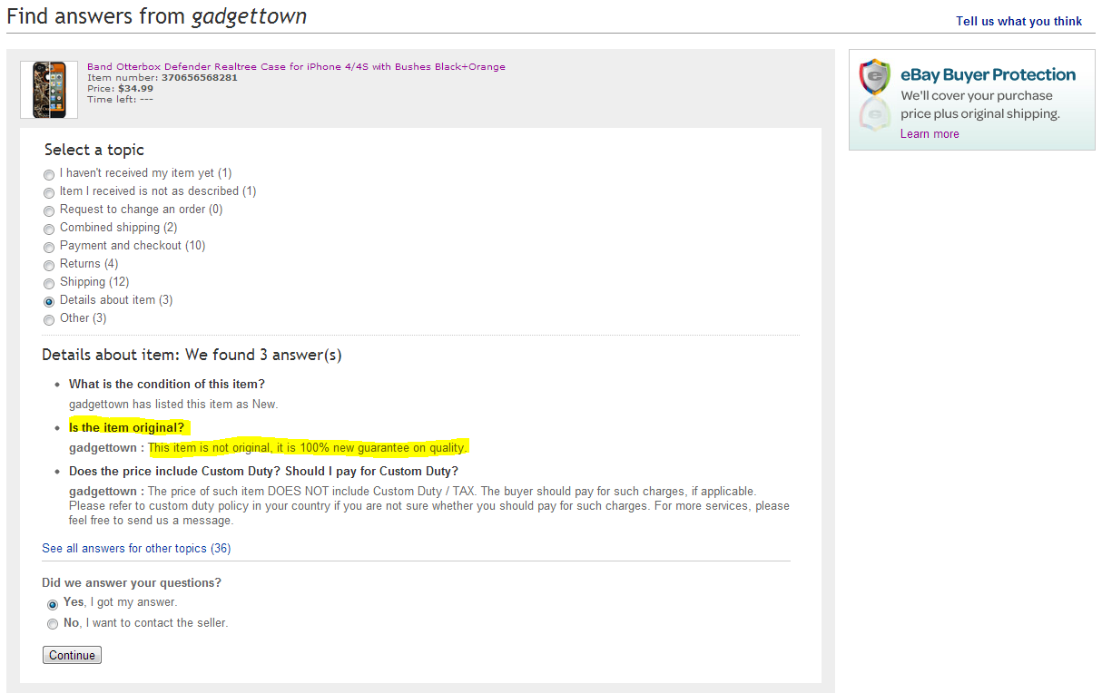Screen dimensions: 1102x693
Task: Follow the "Tell us what you think" link
Action: click(x=1018, y=21)
